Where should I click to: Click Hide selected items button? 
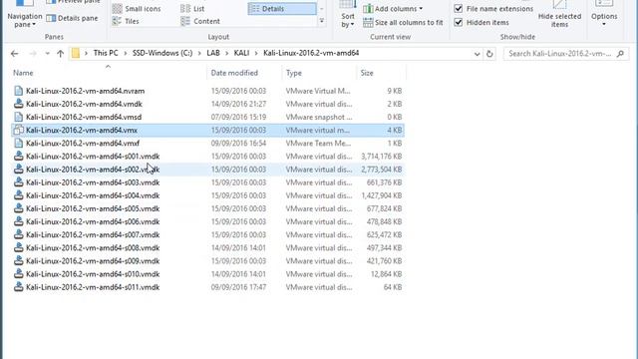(559, 15)
